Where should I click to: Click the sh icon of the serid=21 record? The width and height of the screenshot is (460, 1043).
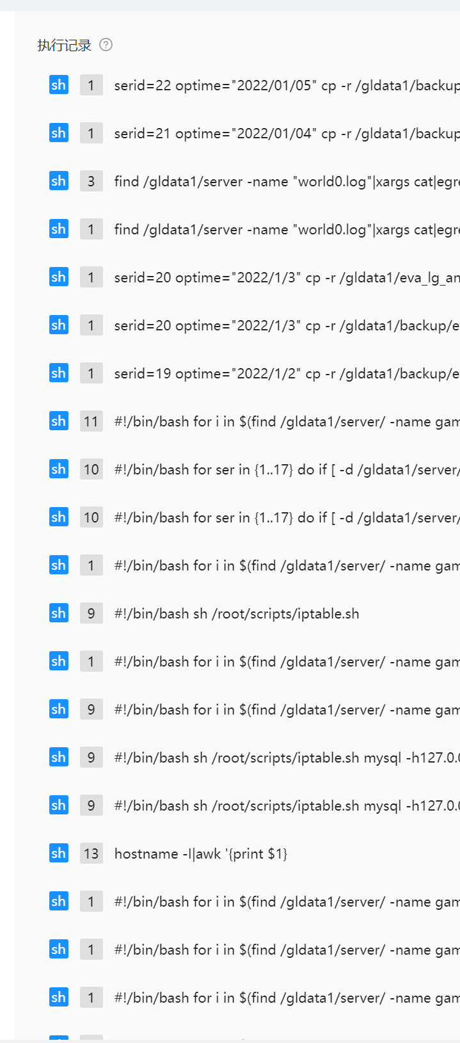[x=59, y=133]
